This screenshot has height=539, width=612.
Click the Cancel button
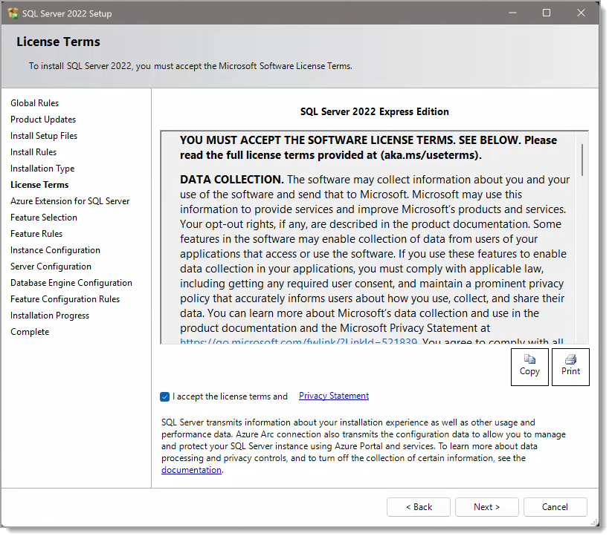[555, 507]
